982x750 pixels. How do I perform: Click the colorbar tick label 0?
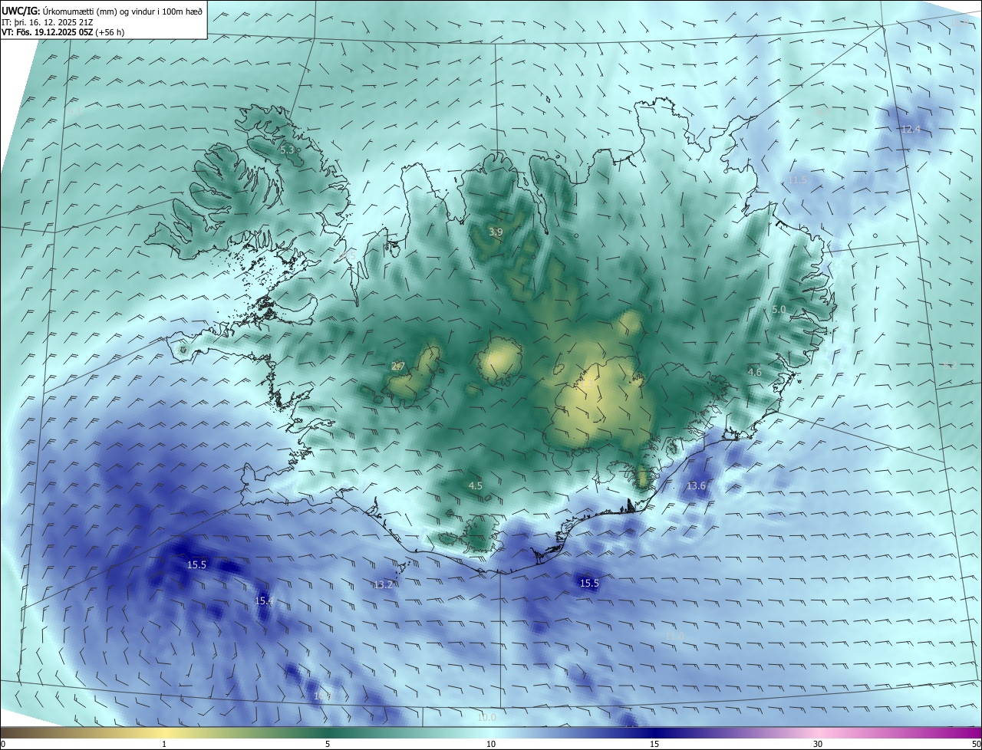tap(3, 744)
